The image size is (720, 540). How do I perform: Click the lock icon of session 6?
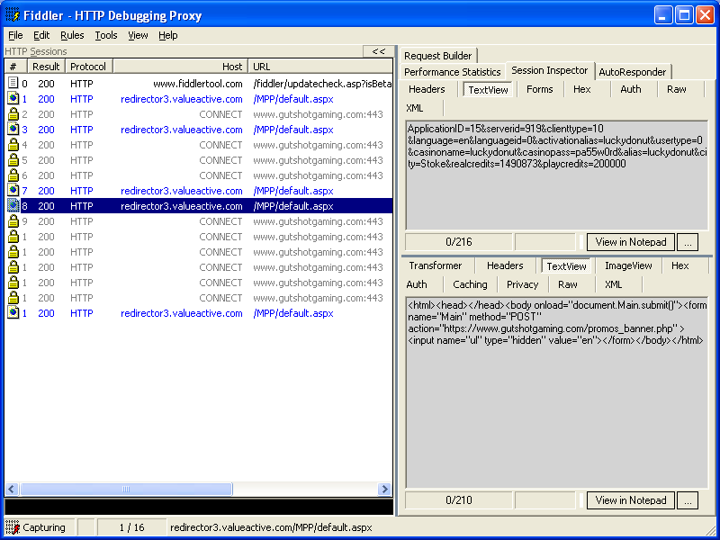coord(13,175)
